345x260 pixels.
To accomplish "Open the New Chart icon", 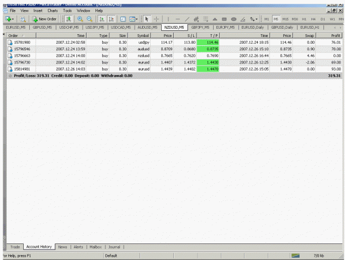I will coord(8,19).
